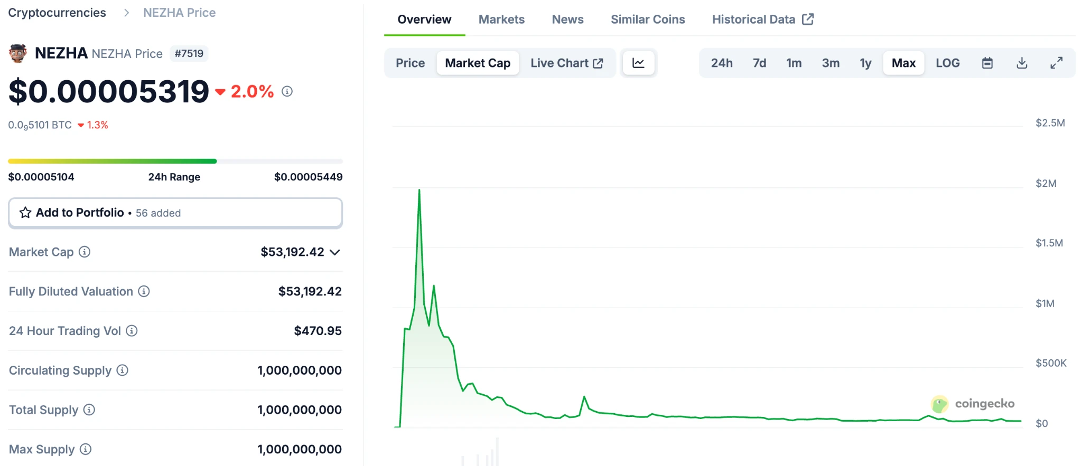
Task: Select the 7d time range
Action: (x=759, y=63)
